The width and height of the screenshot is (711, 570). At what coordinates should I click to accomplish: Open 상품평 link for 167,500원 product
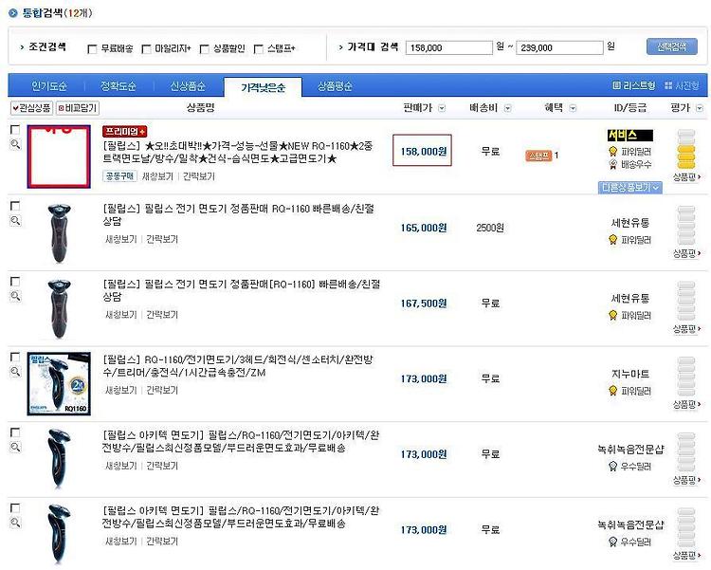(686, 328)
